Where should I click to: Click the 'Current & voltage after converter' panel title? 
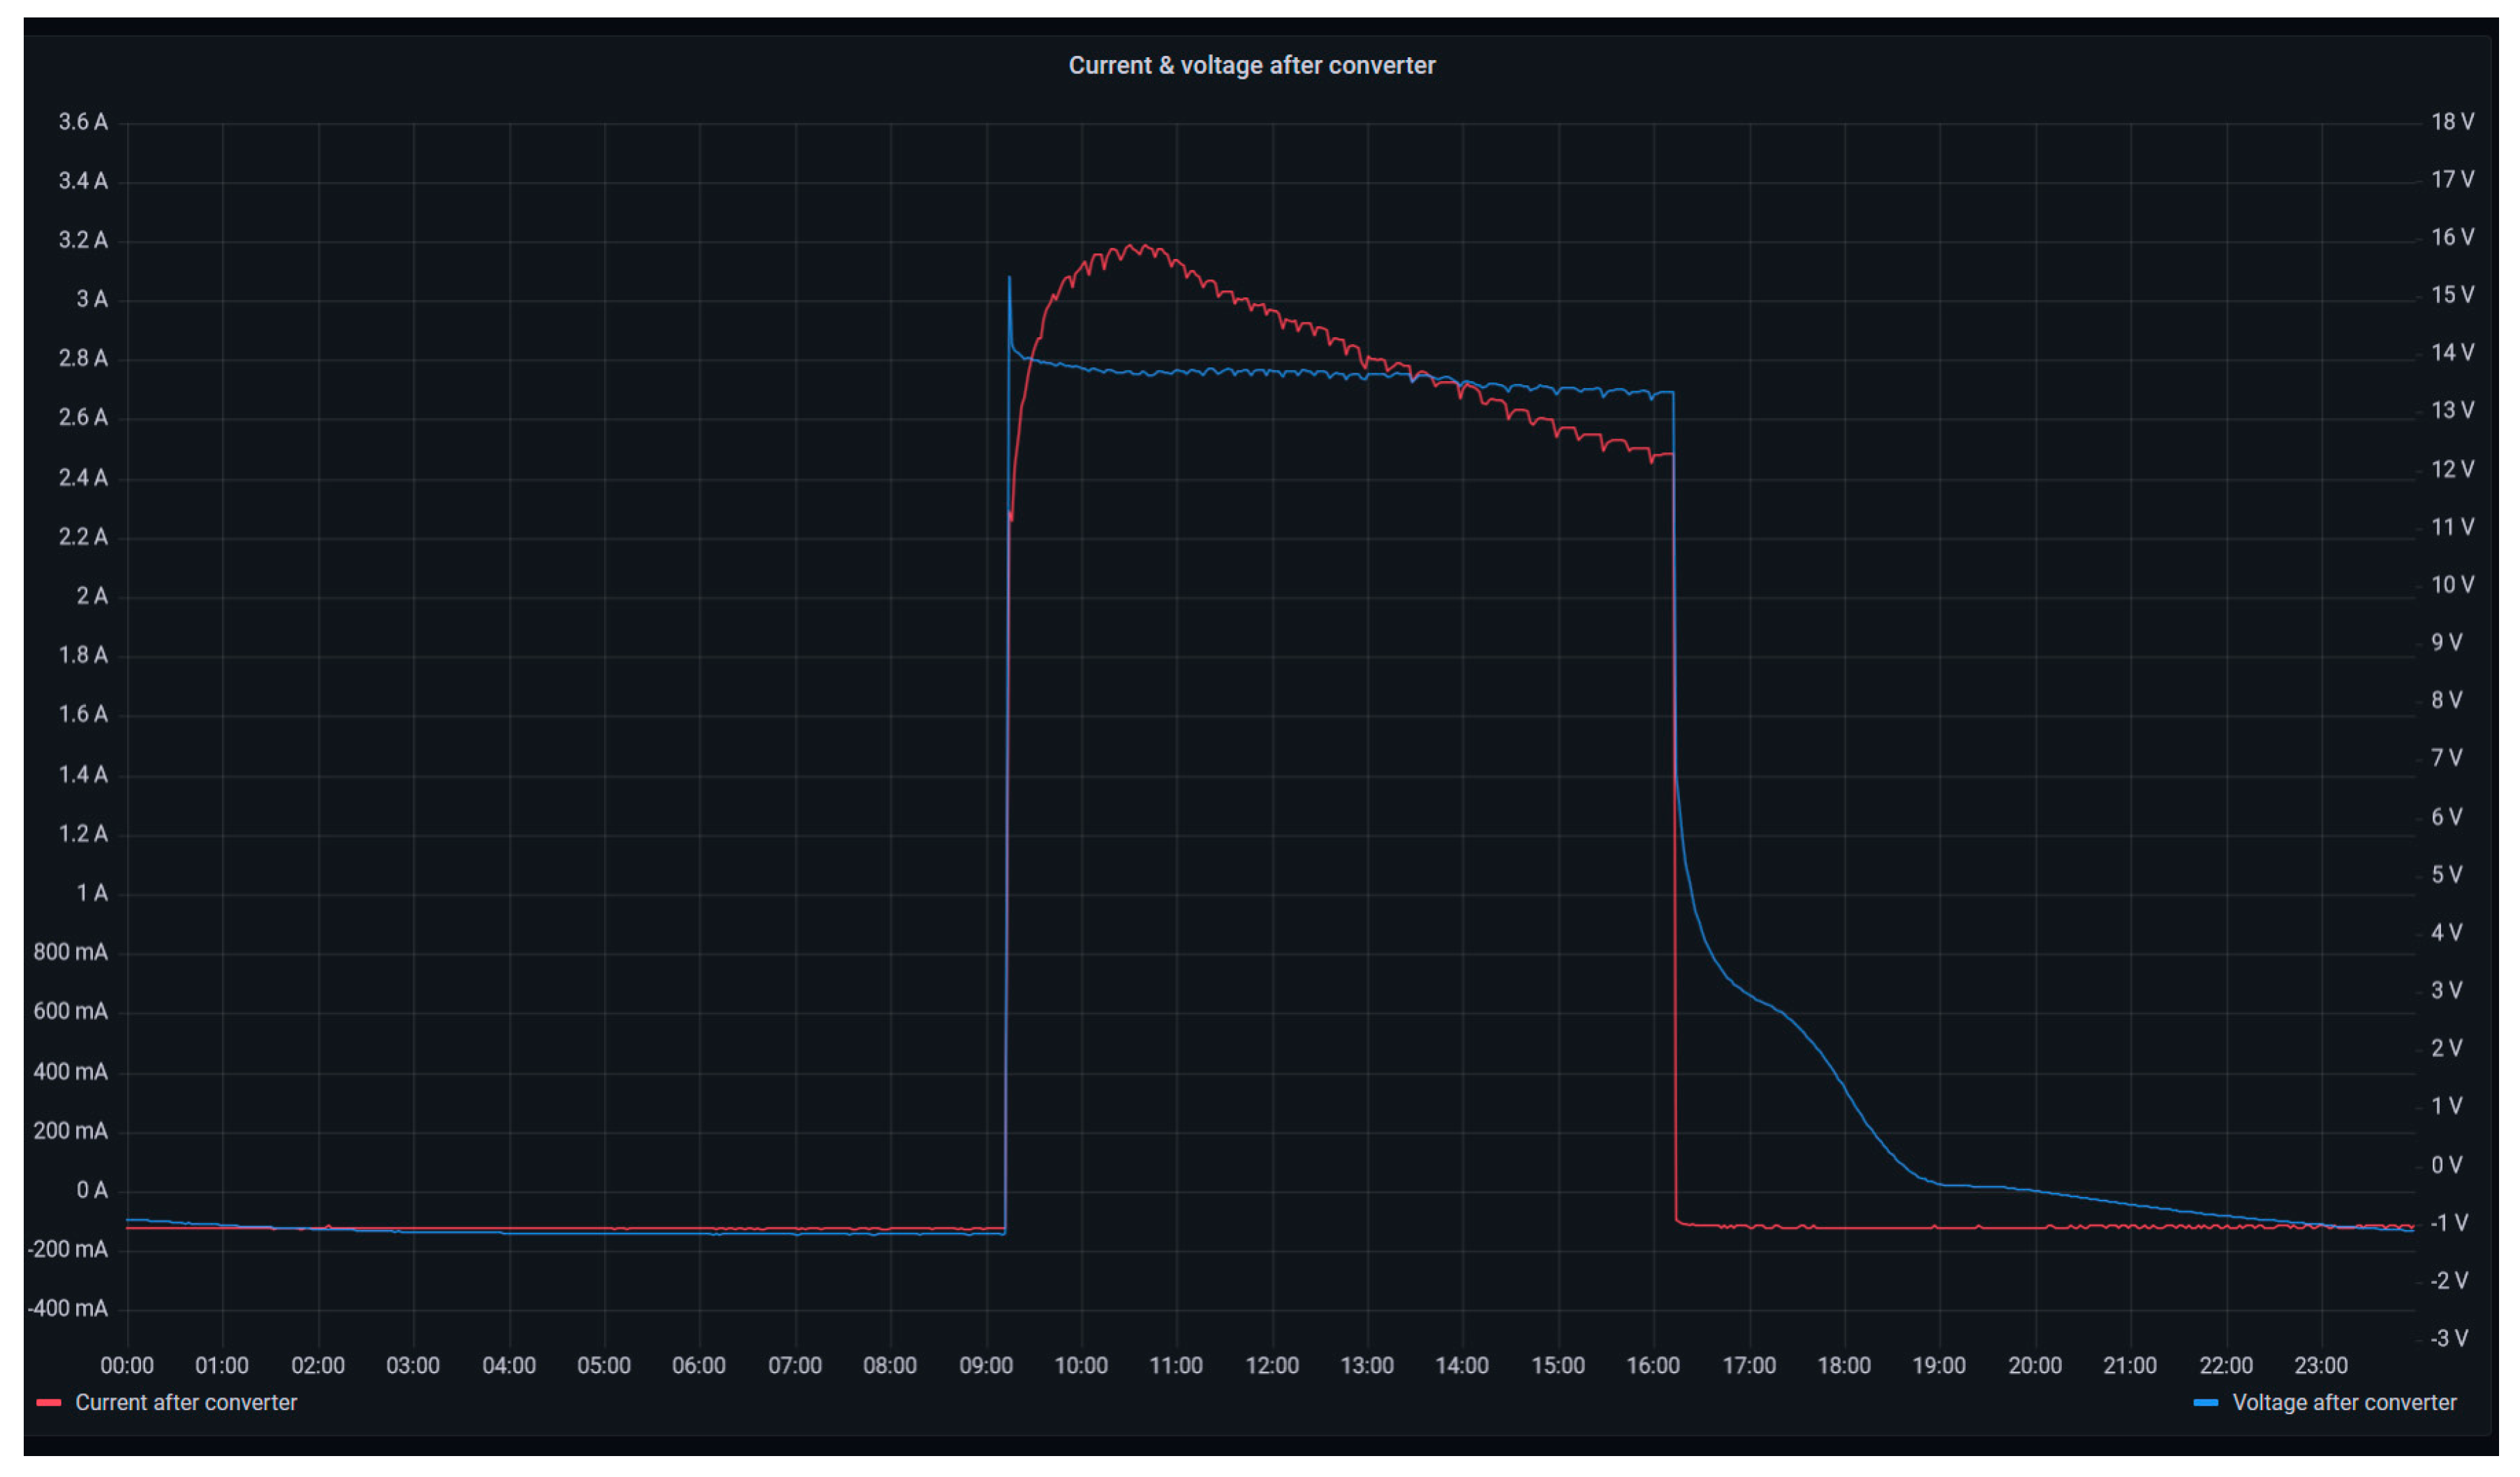click(1251, 66)
